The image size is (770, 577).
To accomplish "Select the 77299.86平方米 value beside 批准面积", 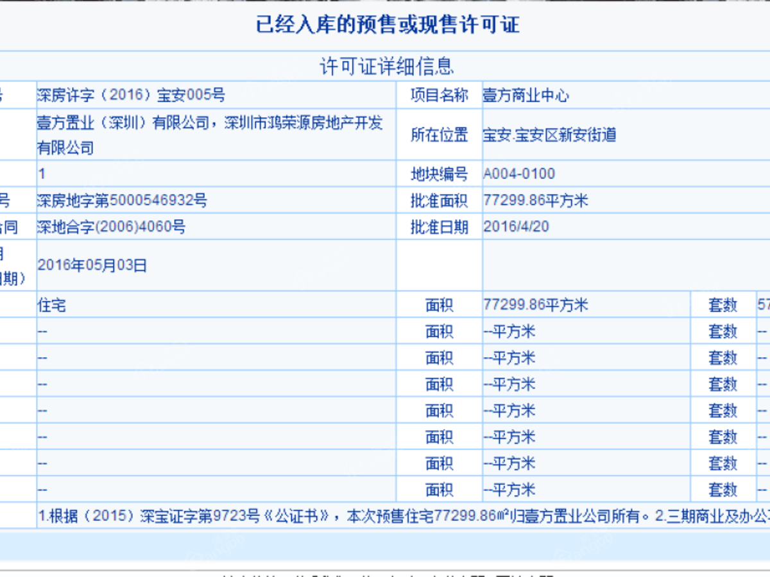I will click(x=536, y=201).
